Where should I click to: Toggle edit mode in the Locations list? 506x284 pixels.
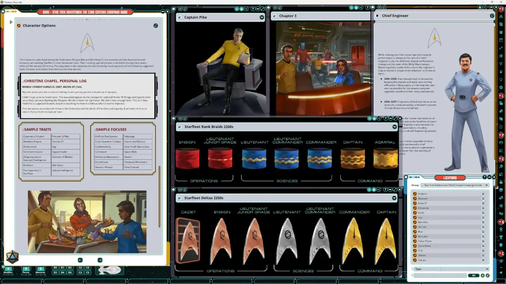point(487,275)
